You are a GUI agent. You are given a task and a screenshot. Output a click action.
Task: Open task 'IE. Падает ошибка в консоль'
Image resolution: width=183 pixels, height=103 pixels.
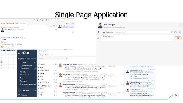pyautogui.click(x=85, y=88)
